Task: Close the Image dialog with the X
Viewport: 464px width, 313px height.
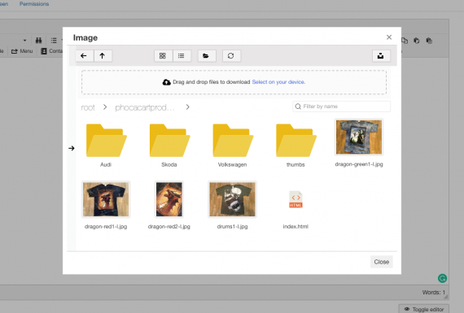Action: 389,37
